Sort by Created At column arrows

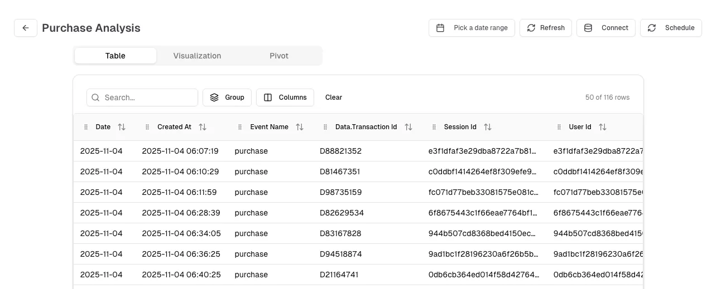tap(203, 127)
